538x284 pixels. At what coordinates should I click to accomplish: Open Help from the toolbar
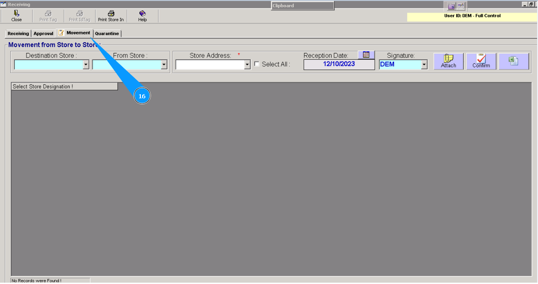click(x=143, y=16)
